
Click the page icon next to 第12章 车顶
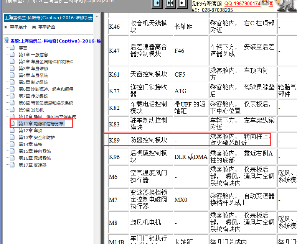[x=12, y=130]
